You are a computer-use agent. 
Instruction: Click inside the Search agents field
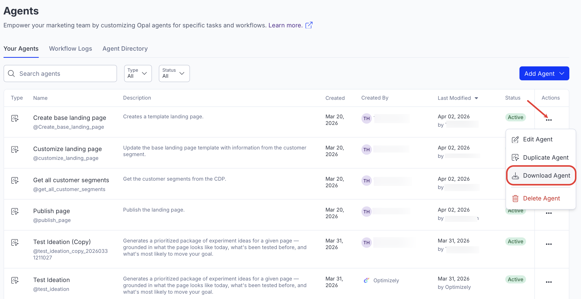click(60, 73)
